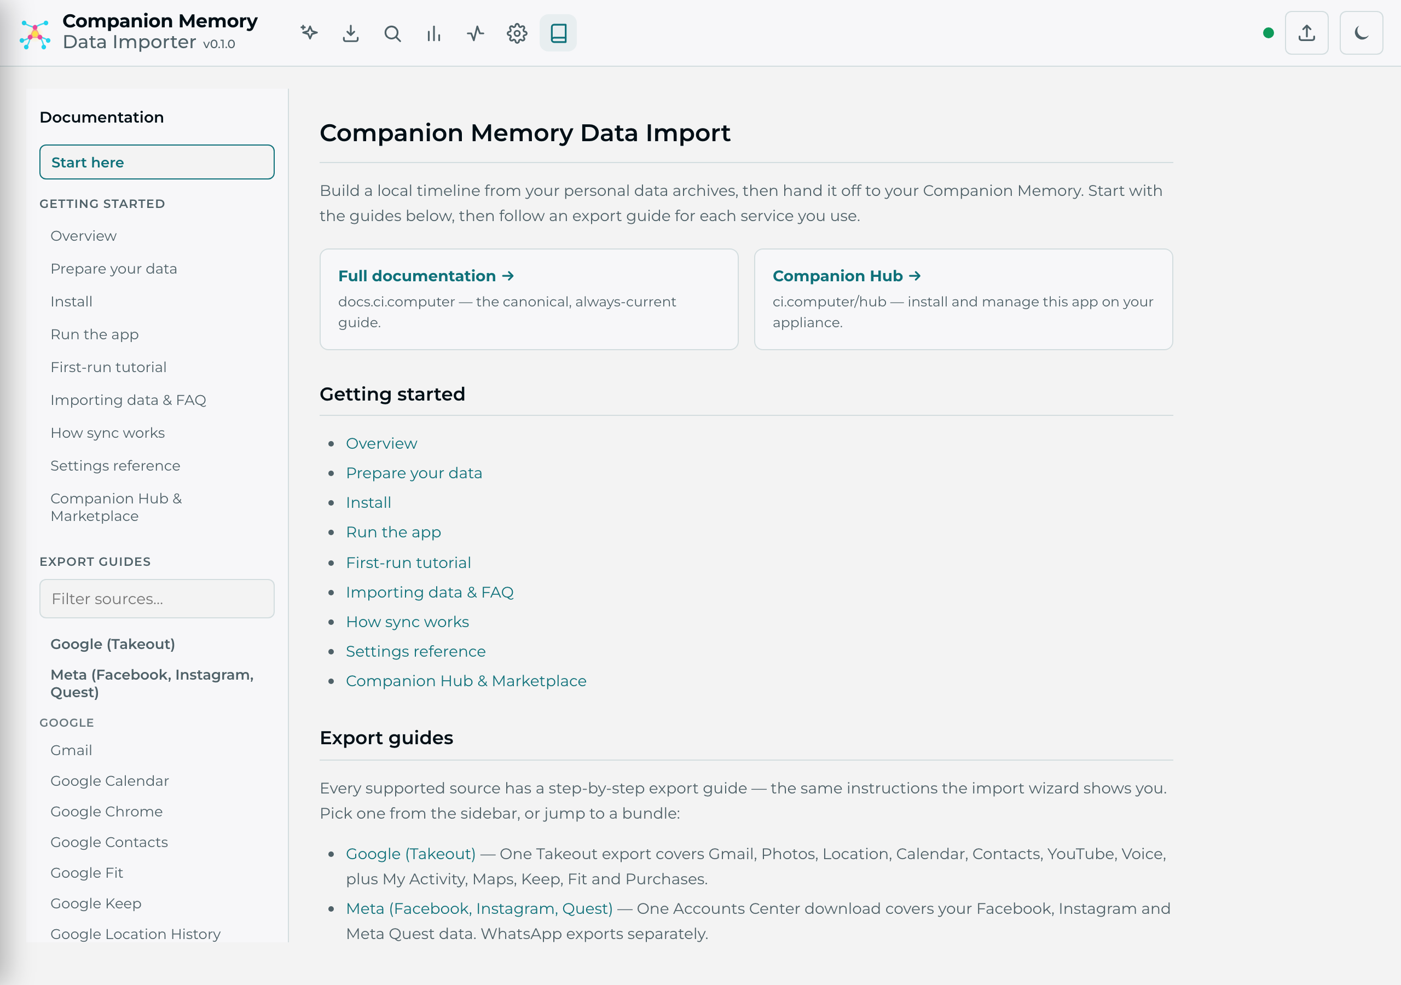Open the activity pulse icon in the toolbar
Screen dimensions: 1401x985
476,33
